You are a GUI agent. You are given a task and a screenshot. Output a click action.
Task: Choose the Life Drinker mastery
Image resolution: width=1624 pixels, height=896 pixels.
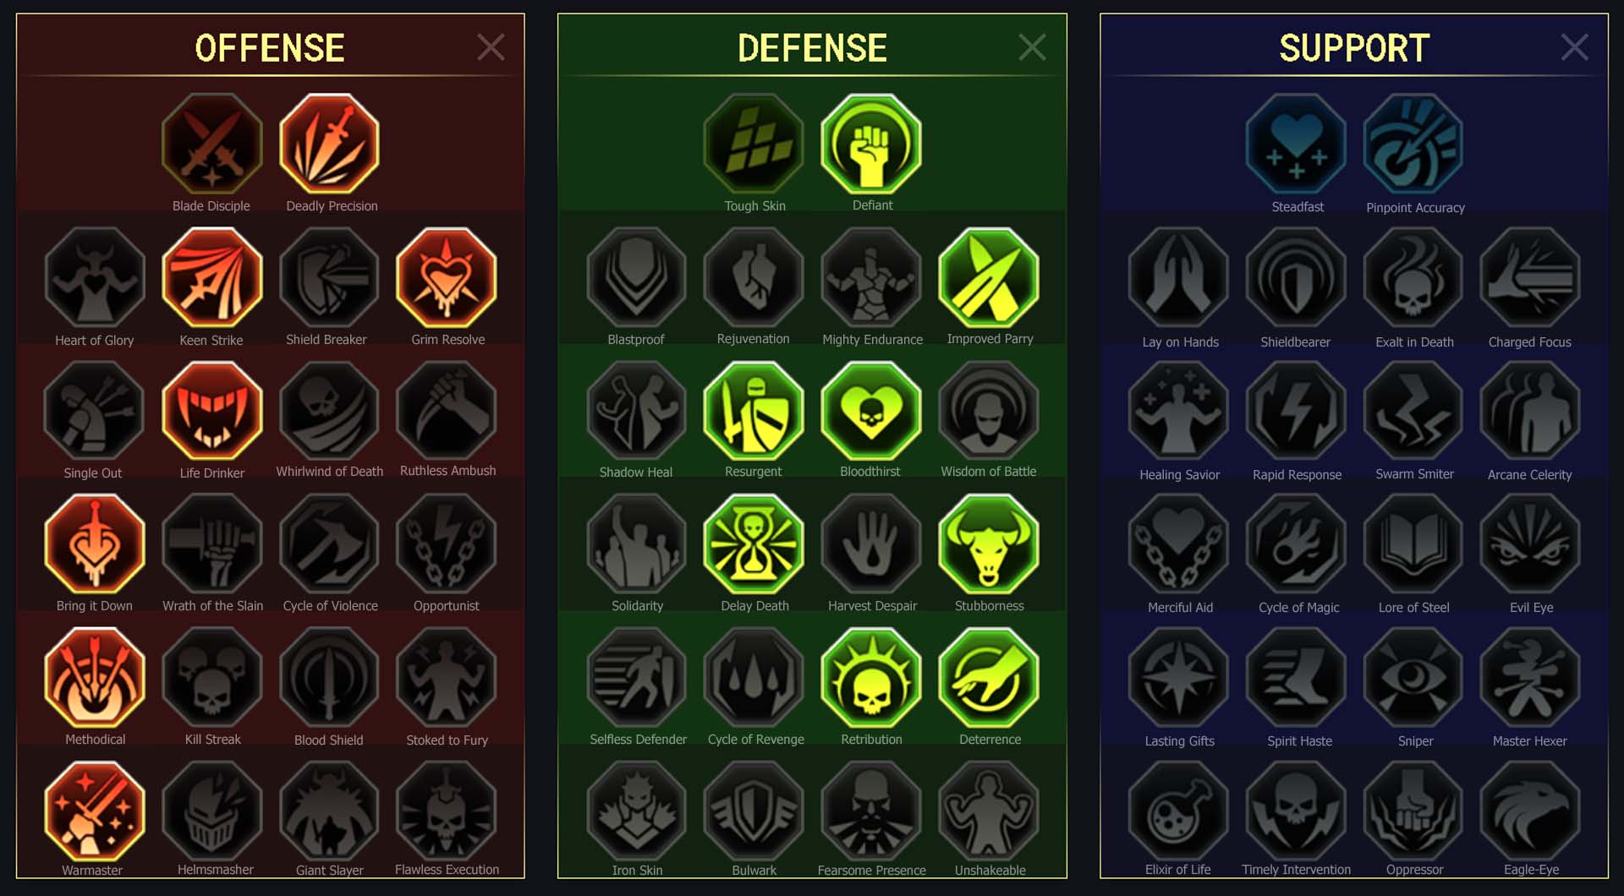[x=212, y=411]
